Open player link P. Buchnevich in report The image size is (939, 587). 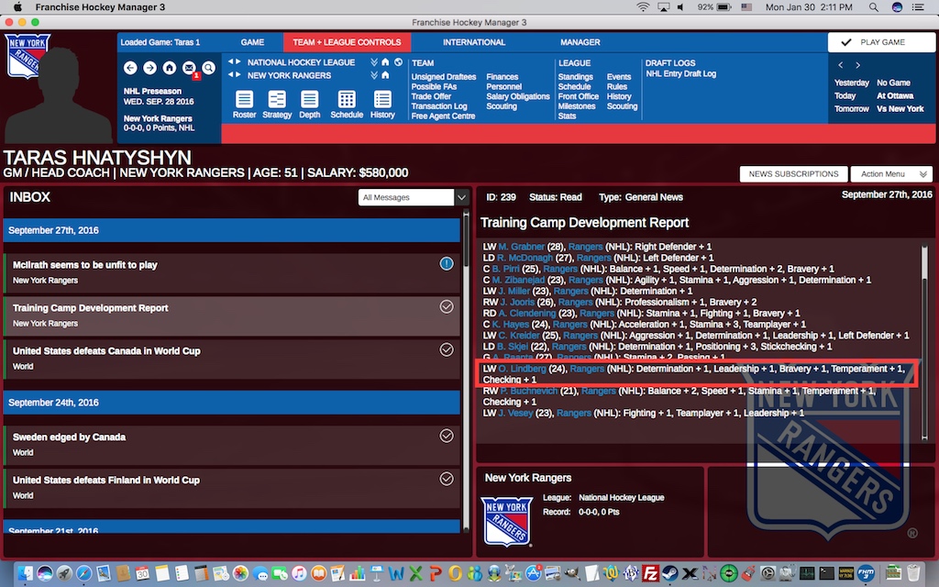pos(529,391)
